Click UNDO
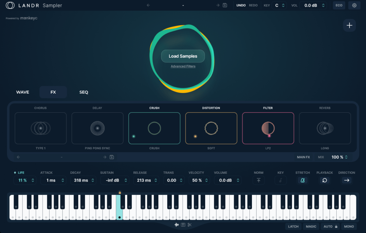The width and height of the screenshot is (366, 233). pyautogui.click(x=241, y=5)
